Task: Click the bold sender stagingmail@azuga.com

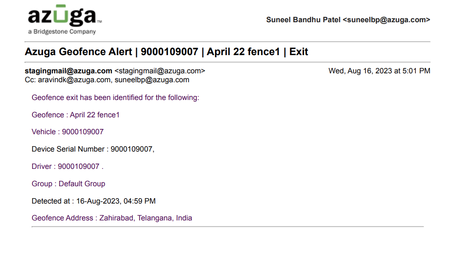Action: tap(69, 71)
